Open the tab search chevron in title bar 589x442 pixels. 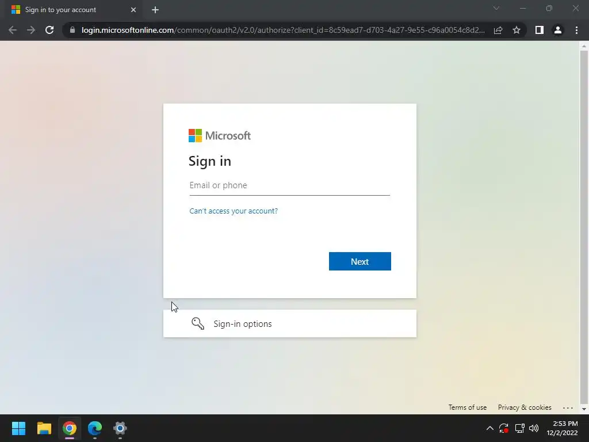[496, 8]
